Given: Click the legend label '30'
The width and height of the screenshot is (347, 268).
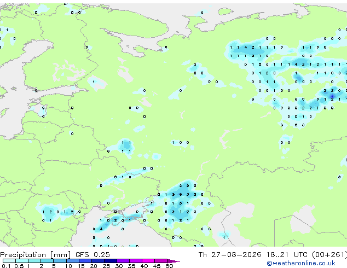Looking at the screenshot, I should tap(119, 266).
